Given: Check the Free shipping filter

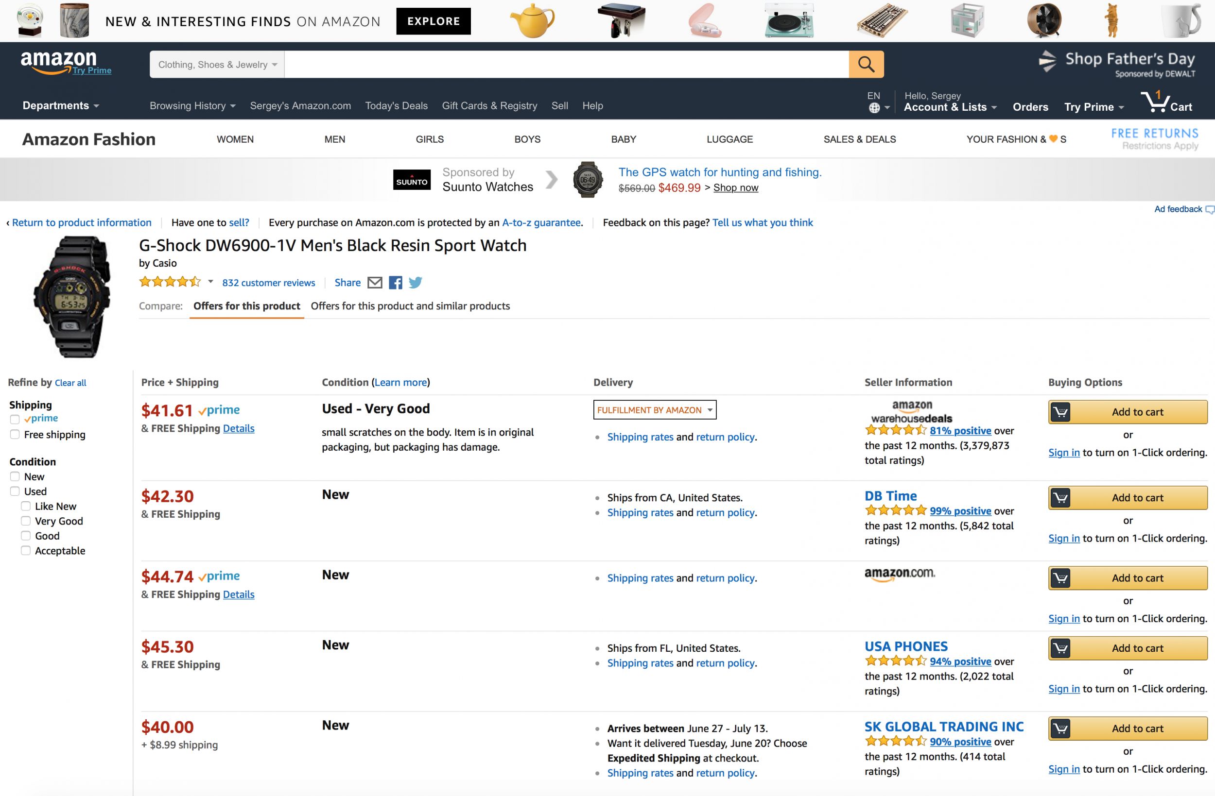Looking at the screenshot, I should [15, 434].
